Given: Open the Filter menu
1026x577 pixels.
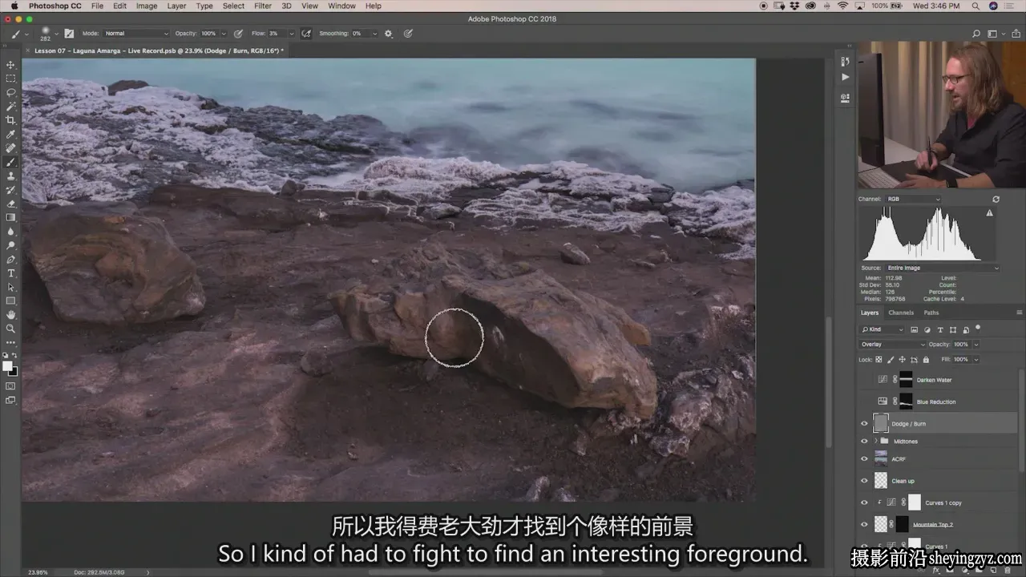Looking at the screenshot, I should click(263, 6).
